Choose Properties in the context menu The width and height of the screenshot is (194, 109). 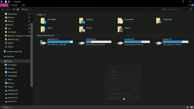(123, 98)
